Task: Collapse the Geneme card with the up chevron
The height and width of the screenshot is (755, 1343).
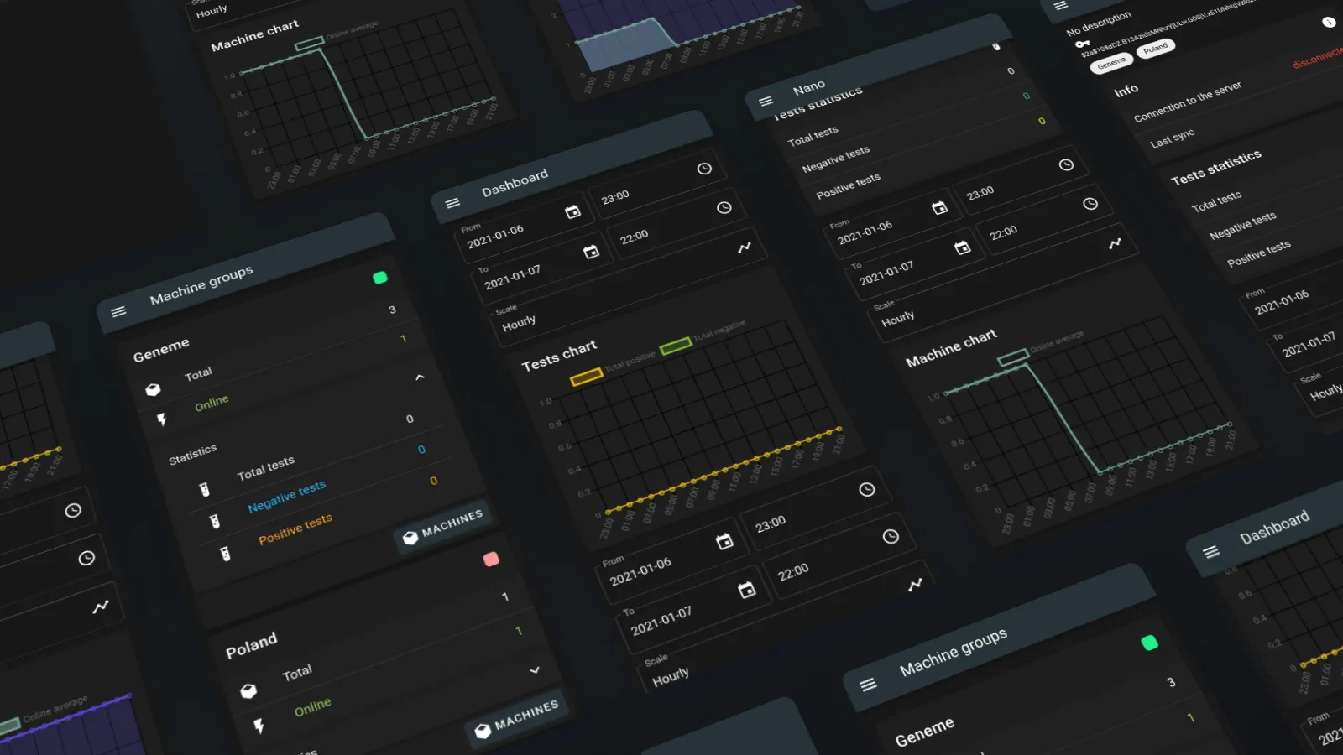Action: [420, 377]
